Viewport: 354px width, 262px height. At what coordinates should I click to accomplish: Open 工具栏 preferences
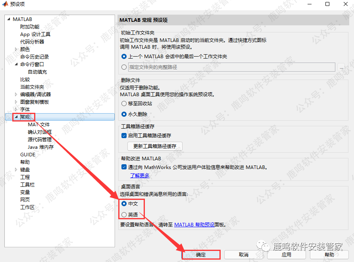click(x=27, y=184)
